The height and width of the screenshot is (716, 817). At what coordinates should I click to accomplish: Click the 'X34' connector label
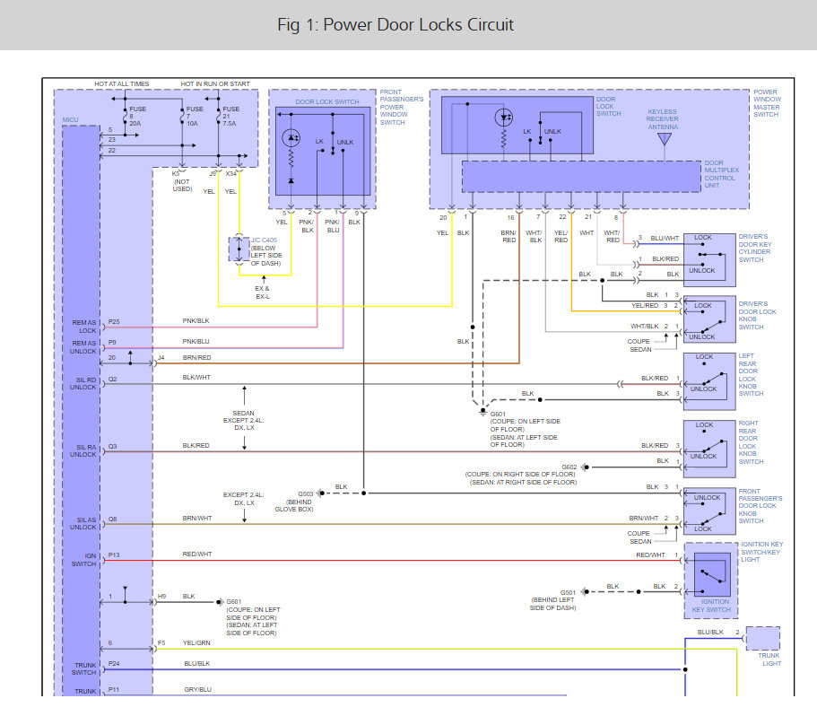230,173
